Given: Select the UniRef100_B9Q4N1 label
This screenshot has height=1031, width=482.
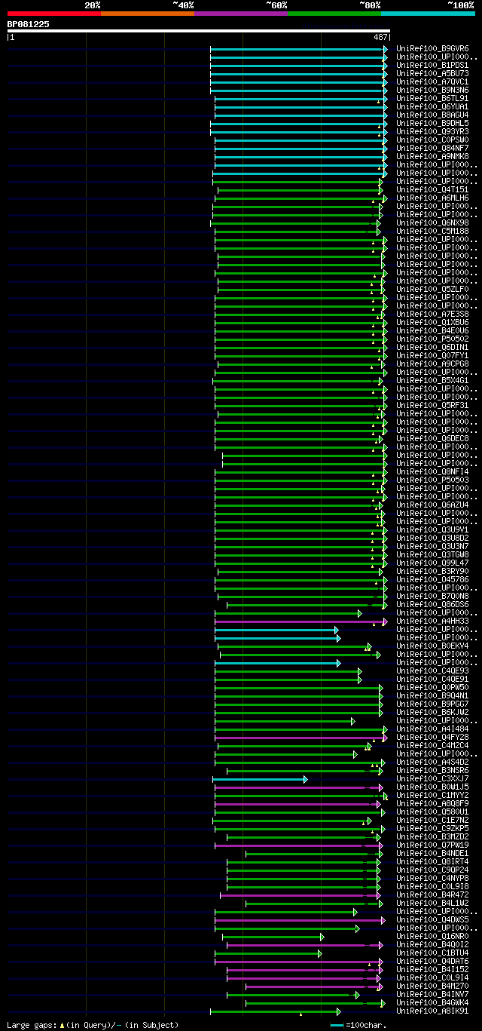Looking at the screenshot, I should coord(432,695).
